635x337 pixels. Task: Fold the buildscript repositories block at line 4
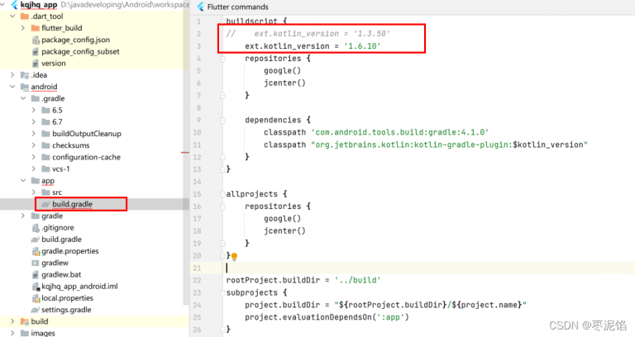click(x=224, y=59)
